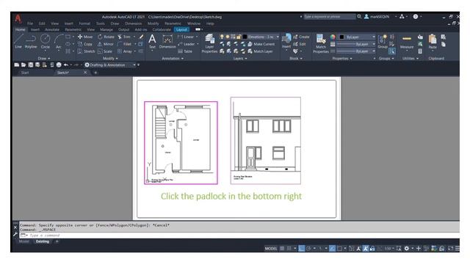Select the Circle draw tool
Screen dimensions: 470x264
(46, 41)
